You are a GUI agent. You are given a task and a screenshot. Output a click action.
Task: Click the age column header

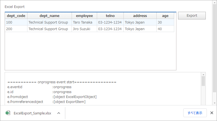165,16
